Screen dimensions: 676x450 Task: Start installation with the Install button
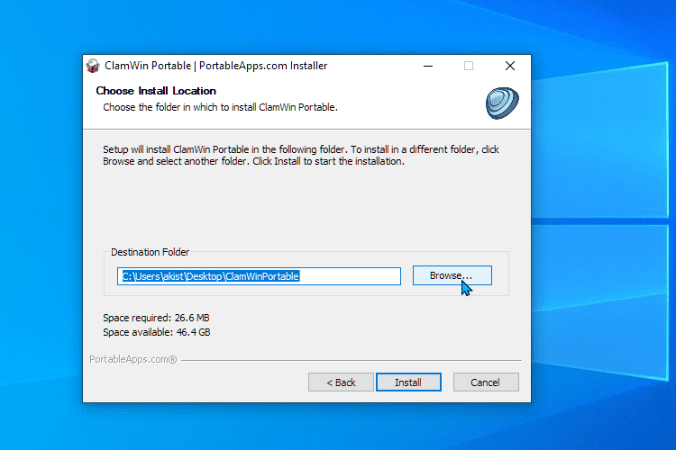(x=408, y=382)
